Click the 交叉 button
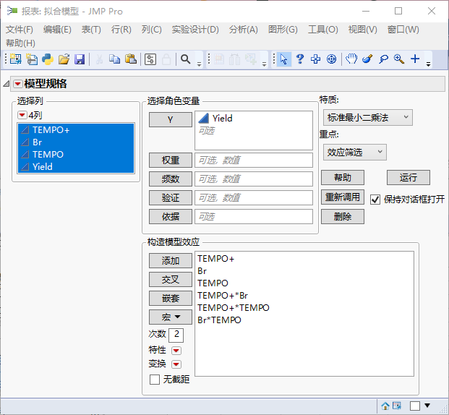This screenshot has height=415, width=449. click(x=170, y=279)
